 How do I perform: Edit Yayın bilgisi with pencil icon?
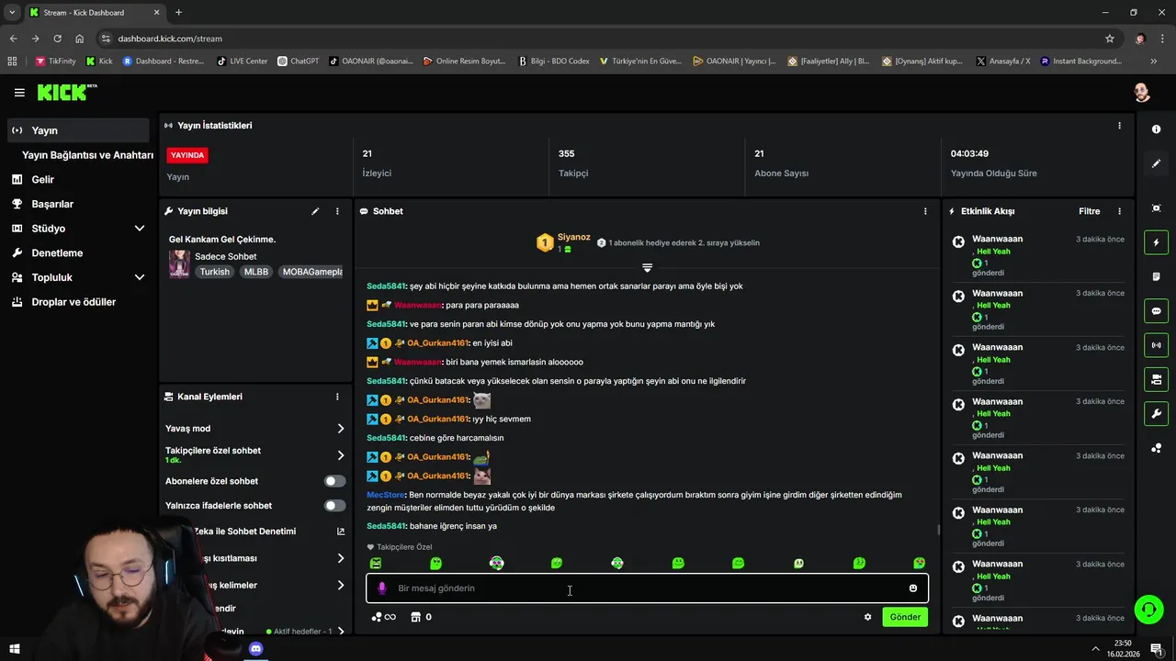[x=315, y=211]
